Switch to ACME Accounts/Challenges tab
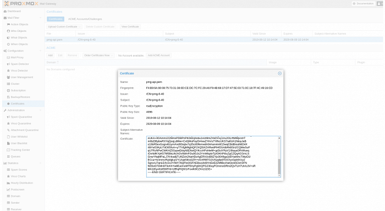 pyautogui.click(x=85, y=19)
